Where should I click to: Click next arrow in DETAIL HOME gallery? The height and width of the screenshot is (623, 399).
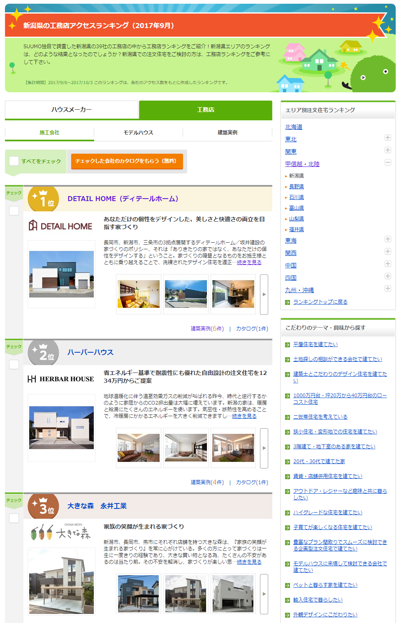[x=264, y=294]
